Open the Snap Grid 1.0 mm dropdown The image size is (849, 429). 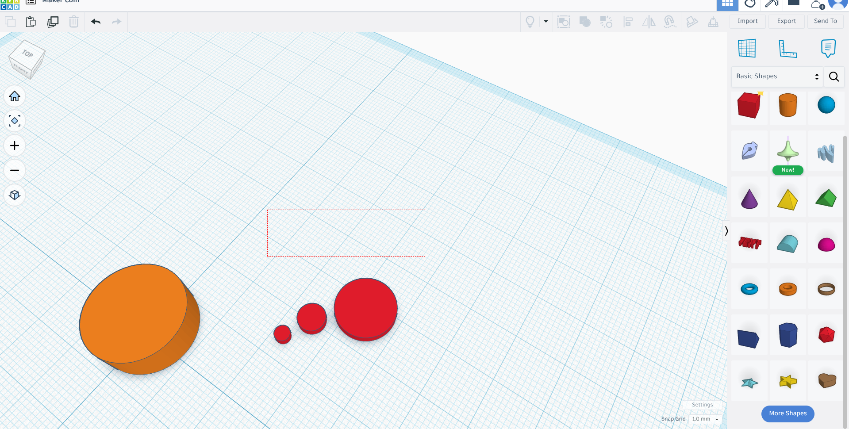click(705, 419)
